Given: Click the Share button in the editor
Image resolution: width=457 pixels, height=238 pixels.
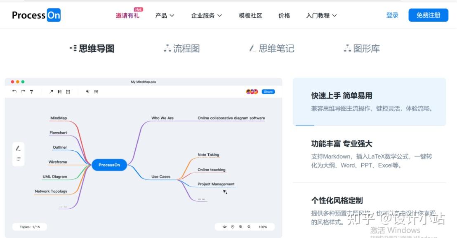Looking at the screenshot, I should pos(268,91).
